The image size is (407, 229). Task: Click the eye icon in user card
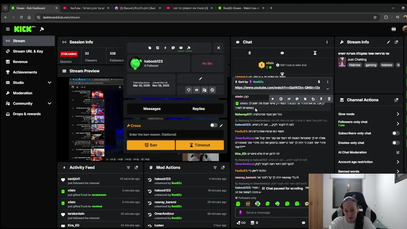(x=197, y=90)
